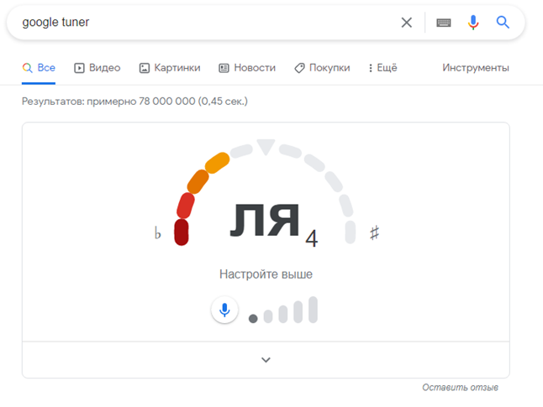Select the Все results tab
The width and height of the screenshot is (543, 407).
(x=39, y=68)
